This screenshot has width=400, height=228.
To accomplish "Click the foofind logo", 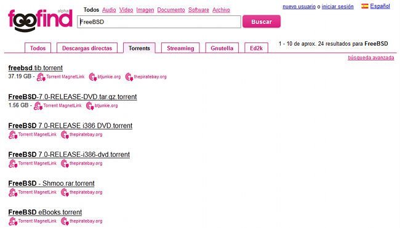I will coord(40,20).
